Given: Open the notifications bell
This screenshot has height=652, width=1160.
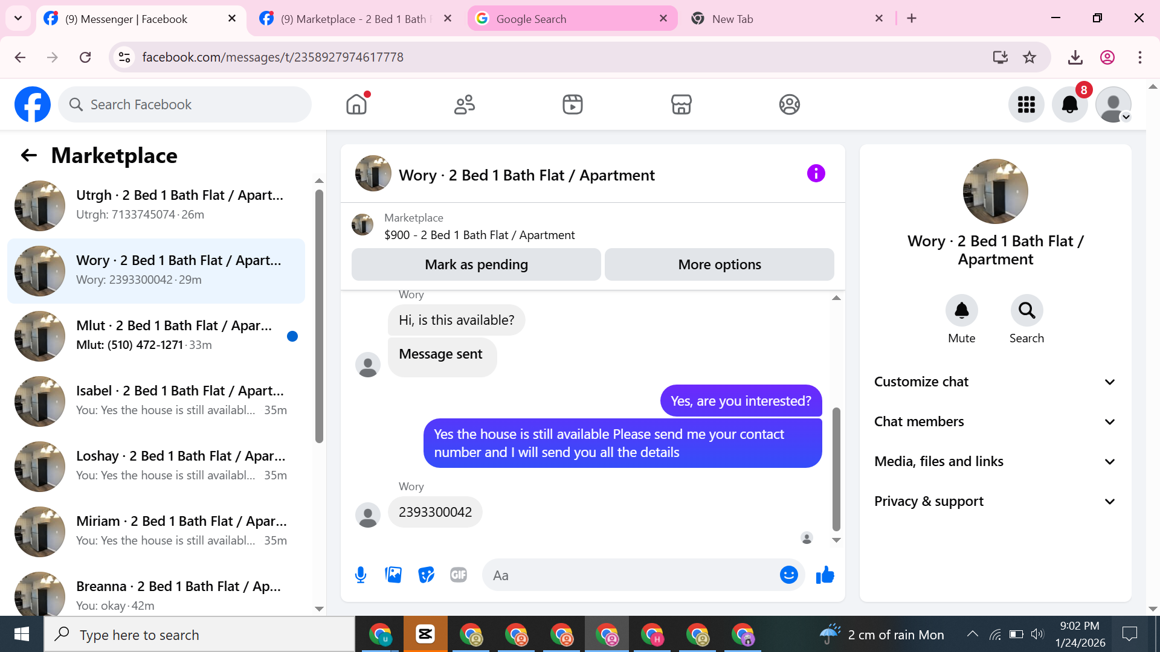Looking at the screenshot, I should [x=1069, y=104].
